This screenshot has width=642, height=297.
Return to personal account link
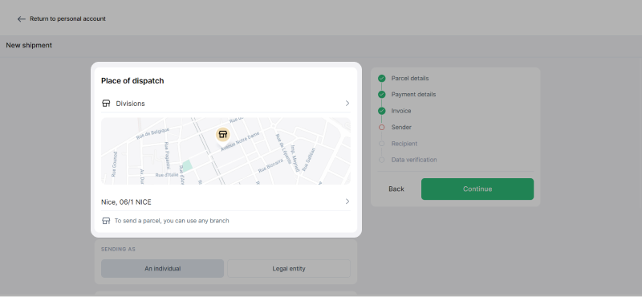click(67, 18)
